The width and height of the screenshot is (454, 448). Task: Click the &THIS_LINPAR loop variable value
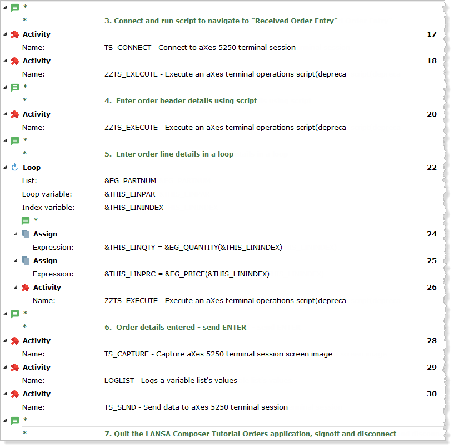(129, 194)
